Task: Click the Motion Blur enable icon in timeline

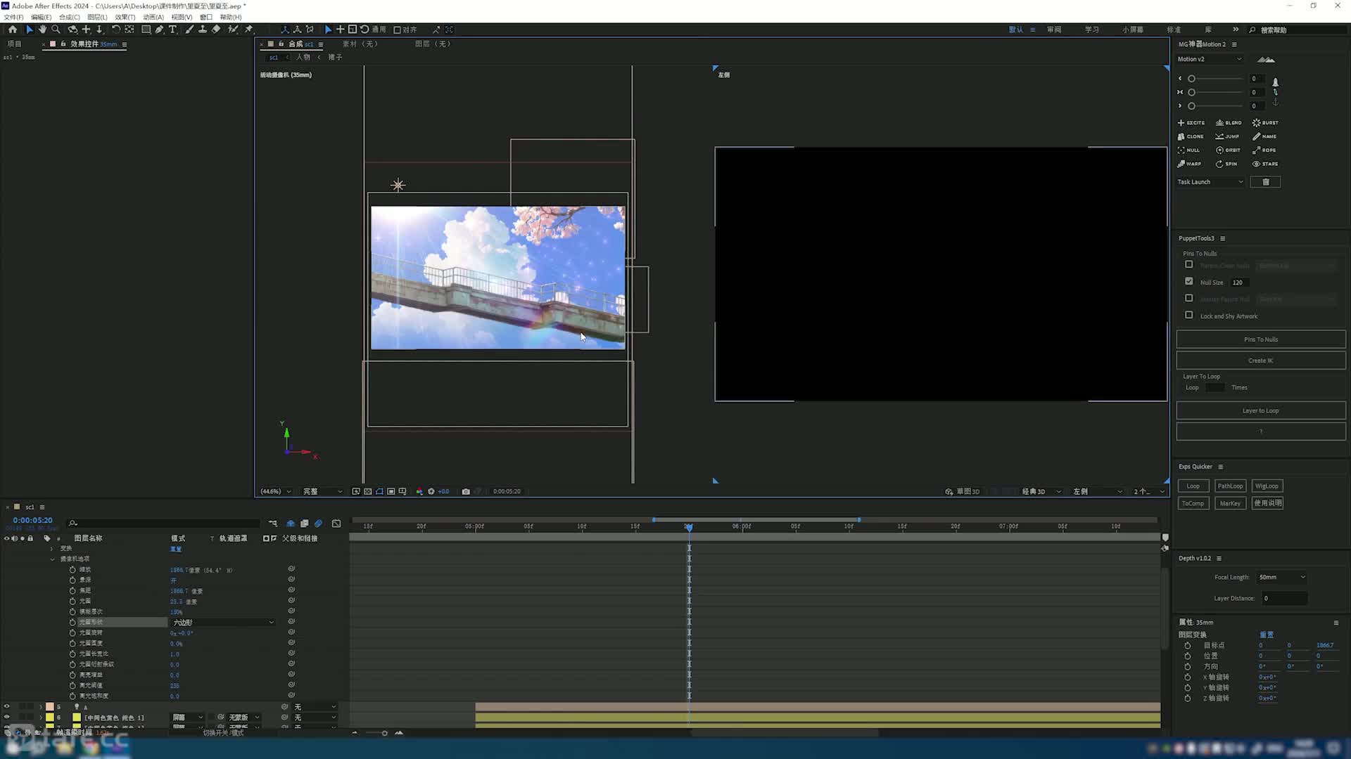Action: coord(319,524)
